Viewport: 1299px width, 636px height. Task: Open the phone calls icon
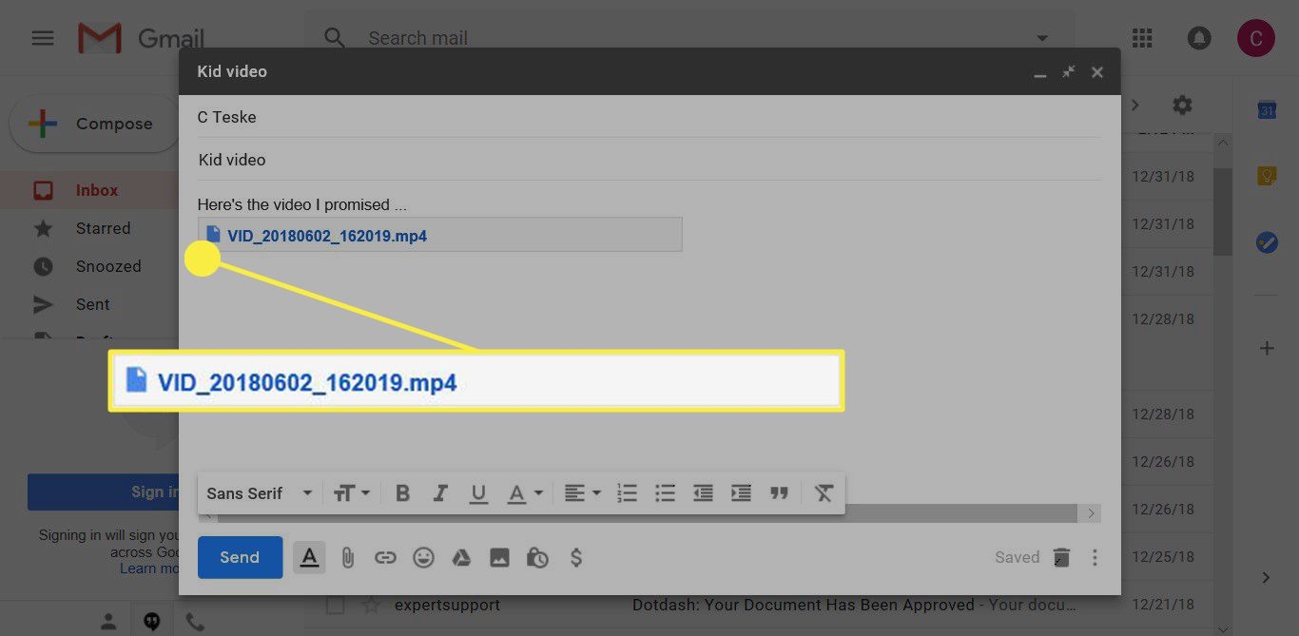pyautogui.click(x=195, y=622)
